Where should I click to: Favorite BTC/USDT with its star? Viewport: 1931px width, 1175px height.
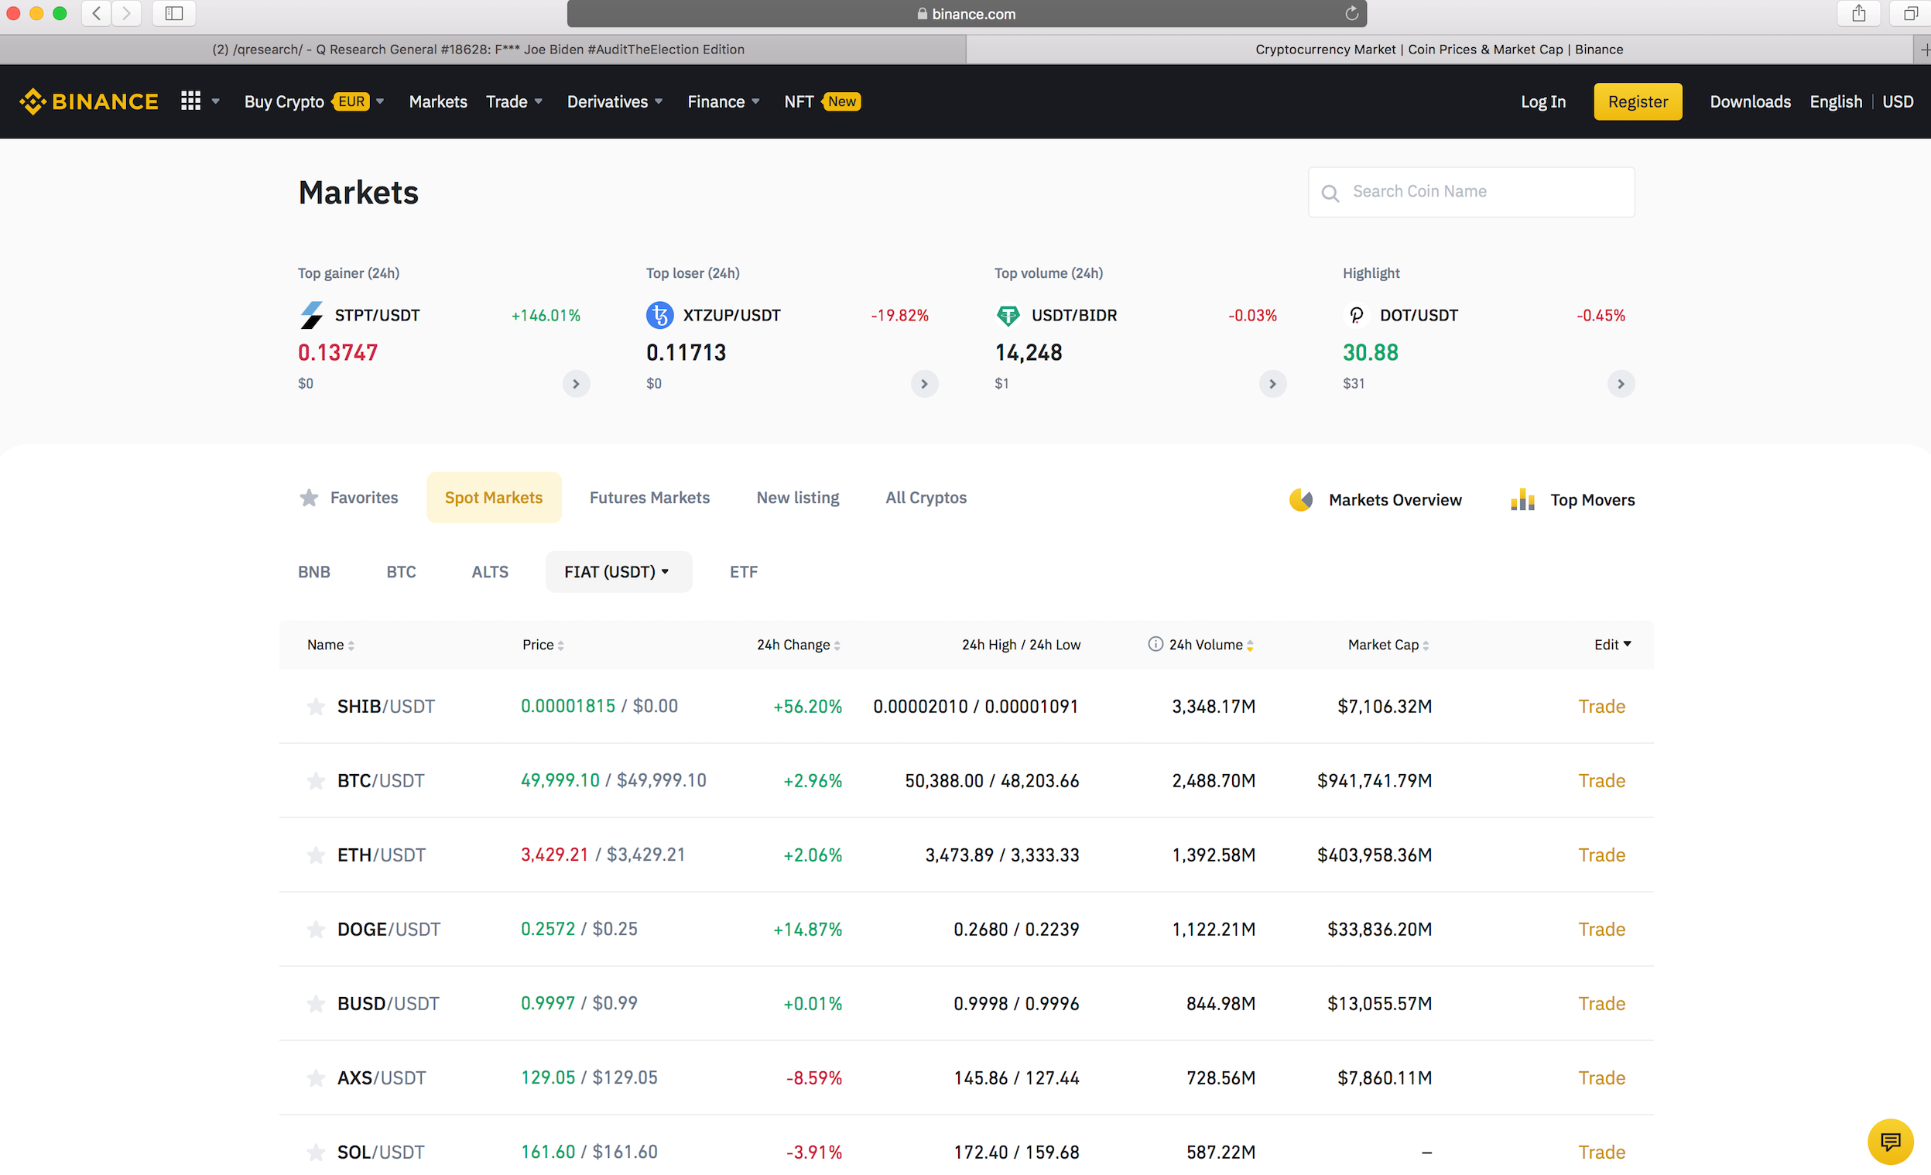pos(316,781)
